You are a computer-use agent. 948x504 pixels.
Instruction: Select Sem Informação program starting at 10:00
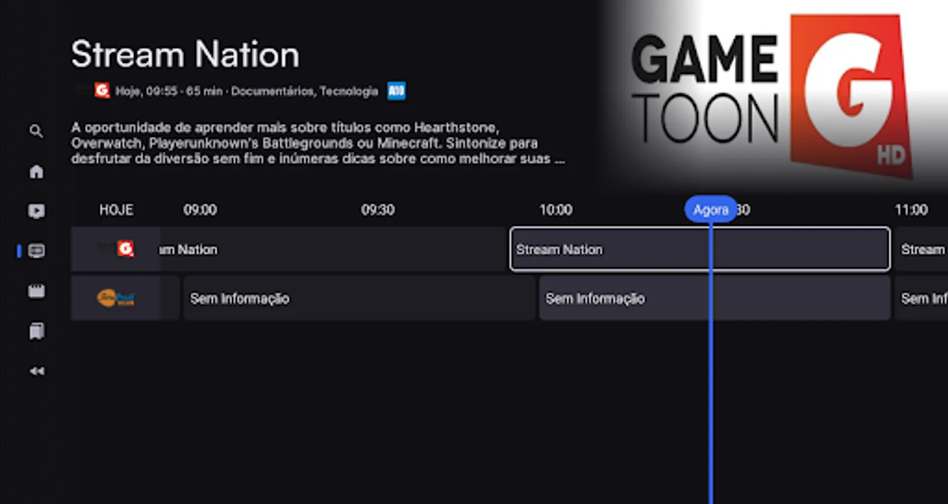point(715,298)
